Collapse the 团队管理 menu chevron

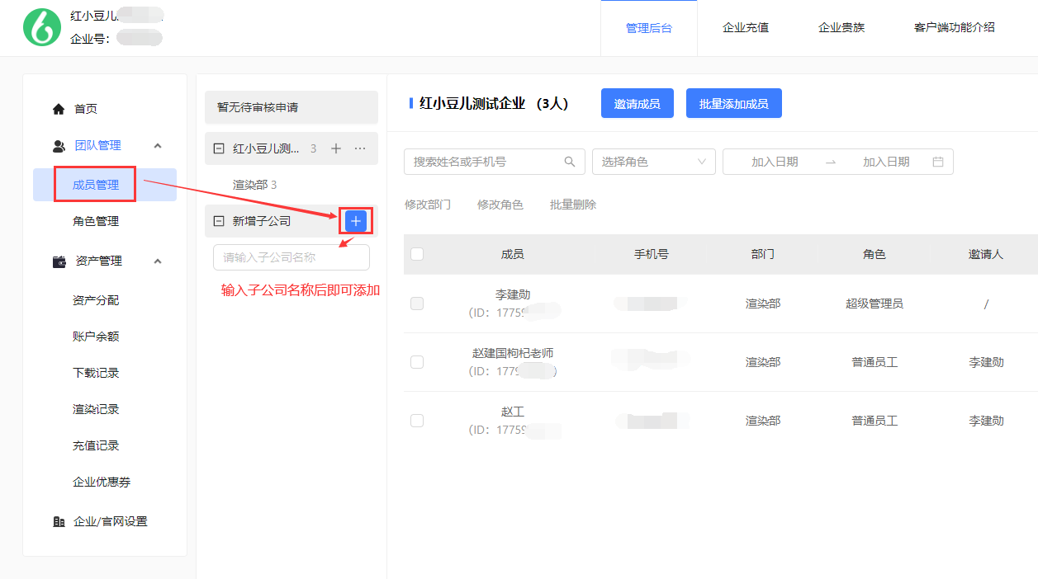158,146
